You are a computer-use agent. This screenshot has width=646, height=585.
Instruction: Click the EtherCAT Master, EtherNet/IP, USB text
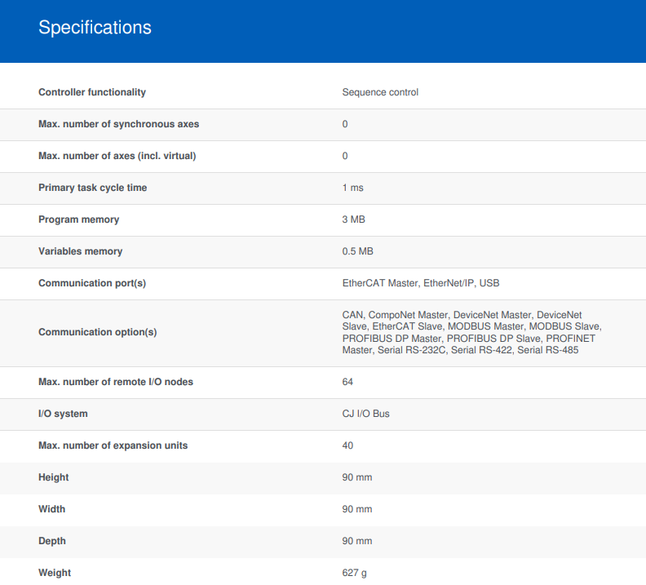click(421, 283)
